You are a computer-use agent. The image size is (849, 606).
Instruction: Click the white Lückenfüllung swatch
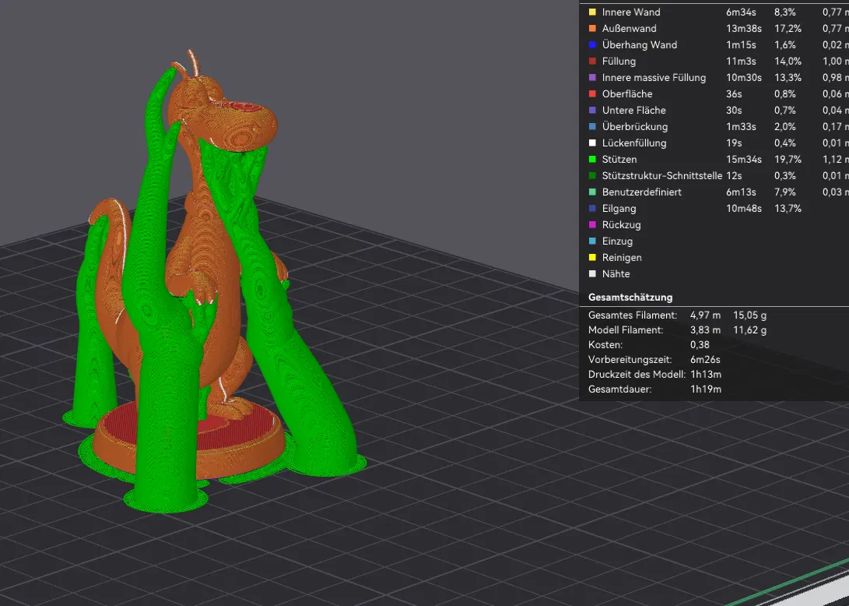592,143
